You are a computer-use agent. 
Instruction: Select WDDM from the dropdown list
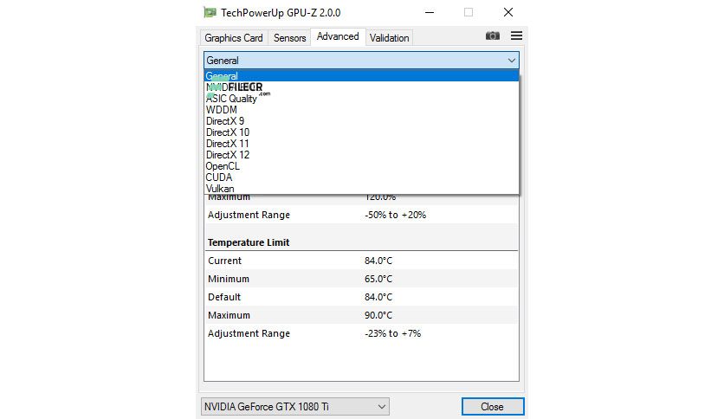coord(361,110)
